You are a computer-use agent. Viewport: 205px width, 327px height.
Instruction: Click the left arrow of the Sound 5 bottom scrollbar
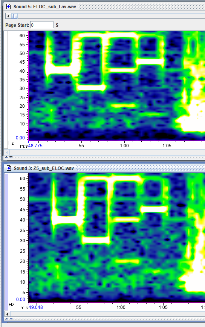pyautogui.click(x=7, y=152)
